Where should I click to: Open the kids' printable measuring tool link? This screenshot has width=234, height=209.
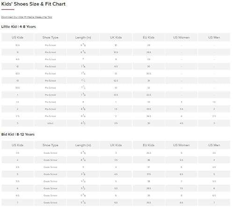coord(27,17)
